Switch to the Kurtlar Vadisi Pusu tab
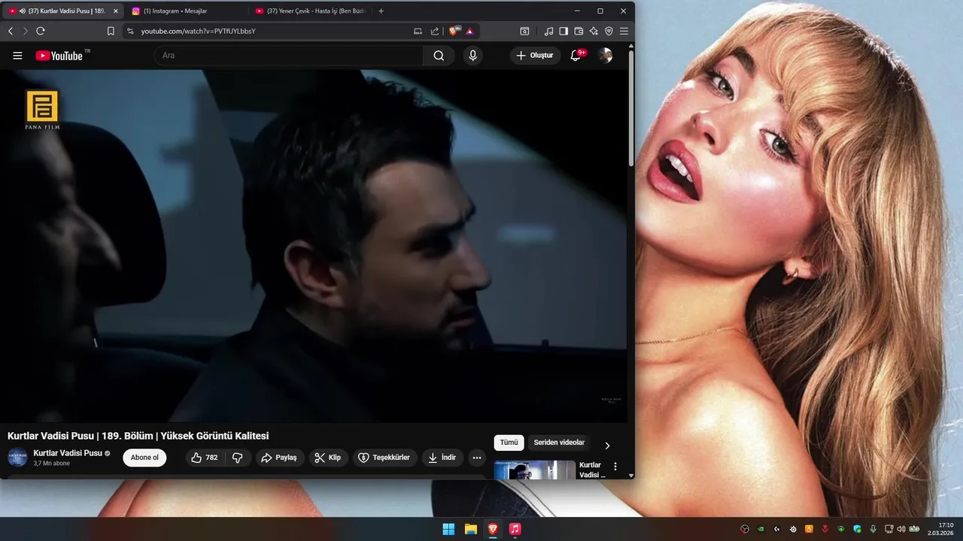 tap(63, 11)
